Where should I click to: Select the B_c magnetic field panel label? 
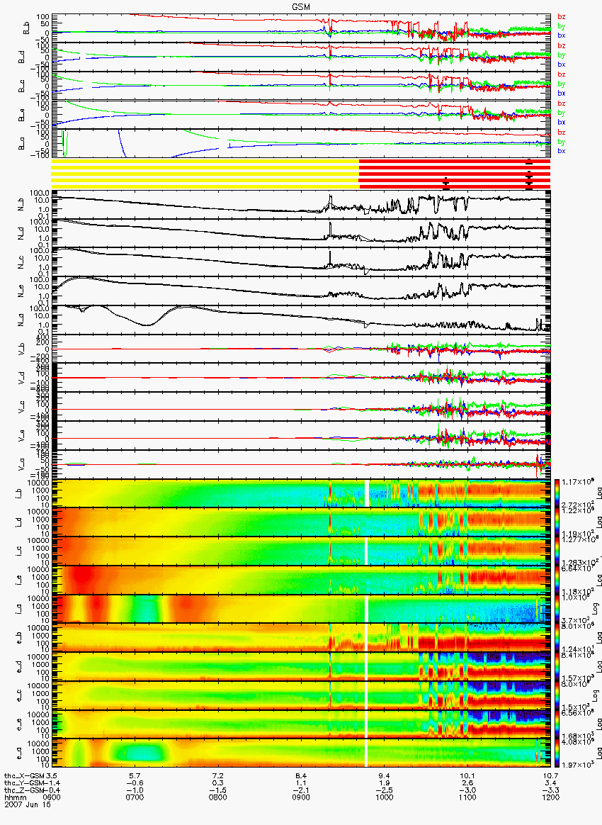click(21, 86)
